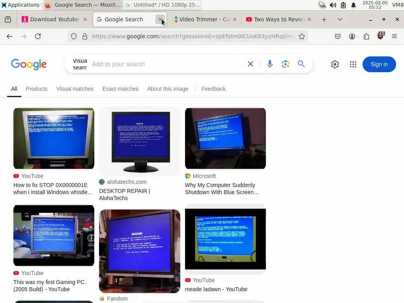The image size is (404, 303).
Task: Close the Video Trimmer tab
Action: click(234, 19)
